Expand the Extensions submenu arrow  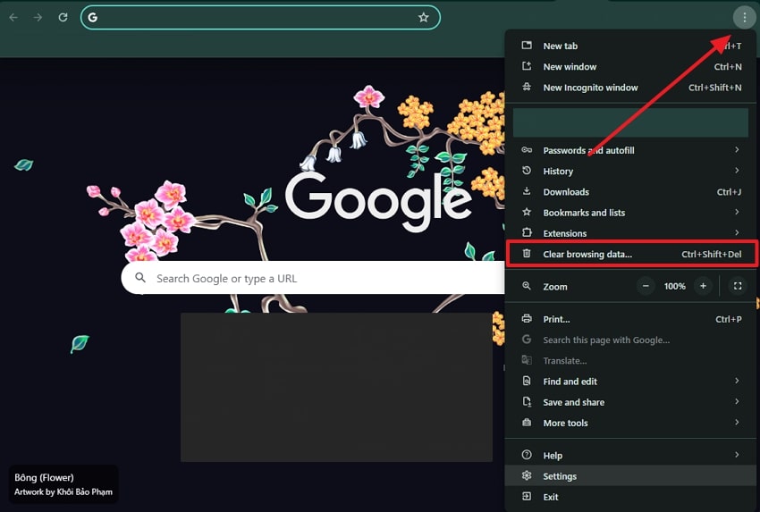(737, 233)
